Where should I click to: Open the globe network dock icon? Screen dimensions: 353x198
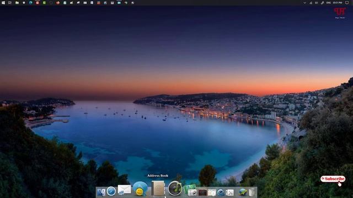tap(243, 192)
